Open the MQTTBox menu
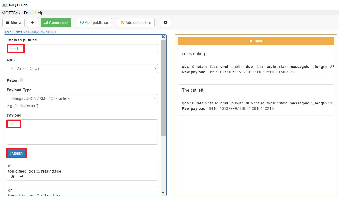This screenshot has height=198, width=339. 11,13
